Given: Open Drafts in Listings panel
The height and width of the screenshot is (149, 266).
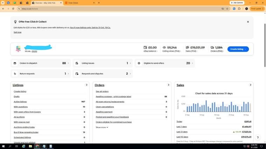Looking at the screenshot, I should point(17,97).
